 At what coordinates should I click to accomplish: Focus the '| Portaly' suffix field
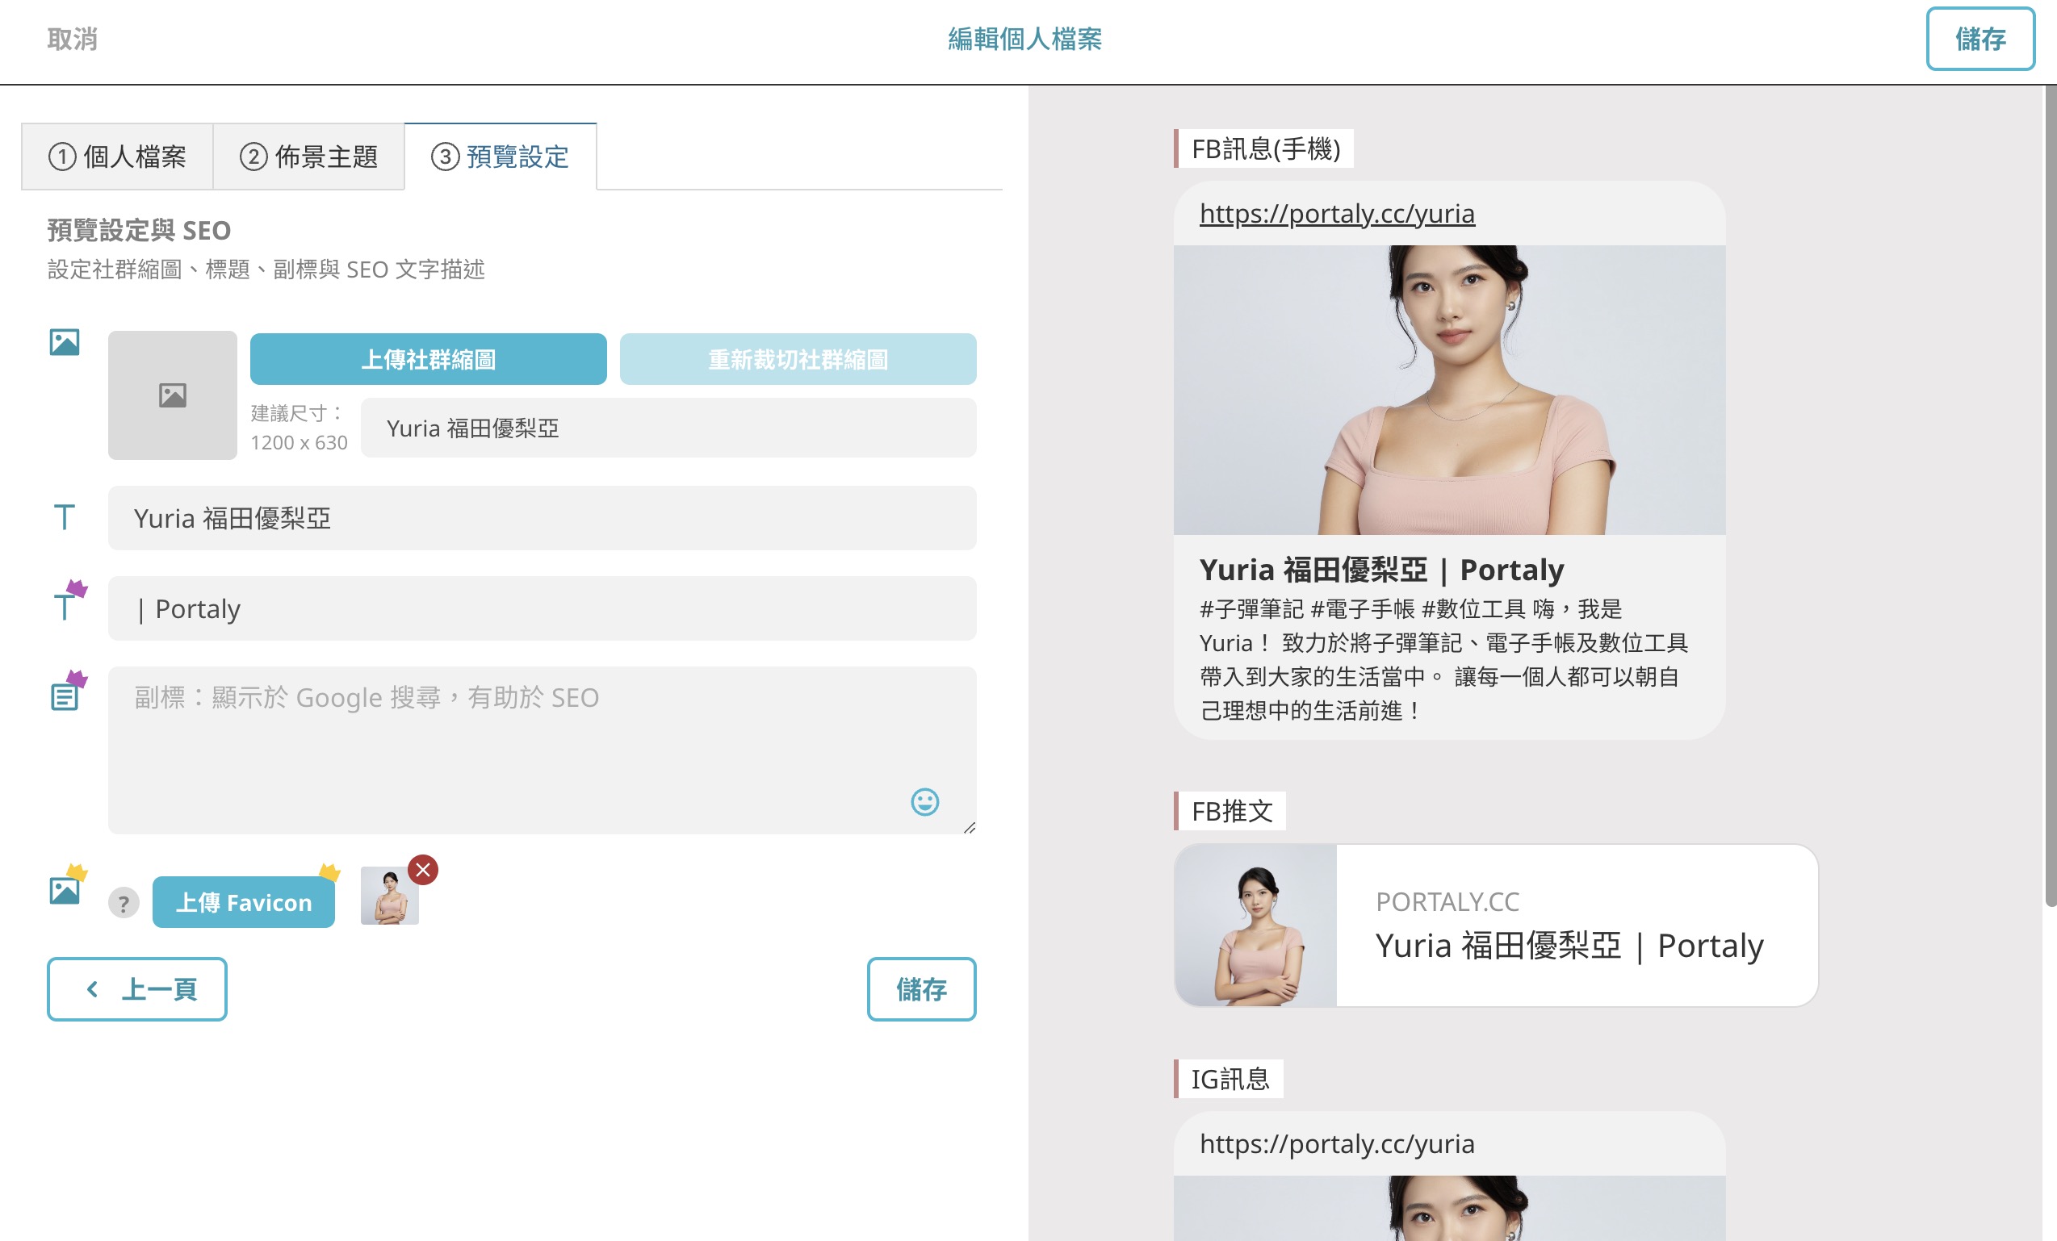coord(543,608)
